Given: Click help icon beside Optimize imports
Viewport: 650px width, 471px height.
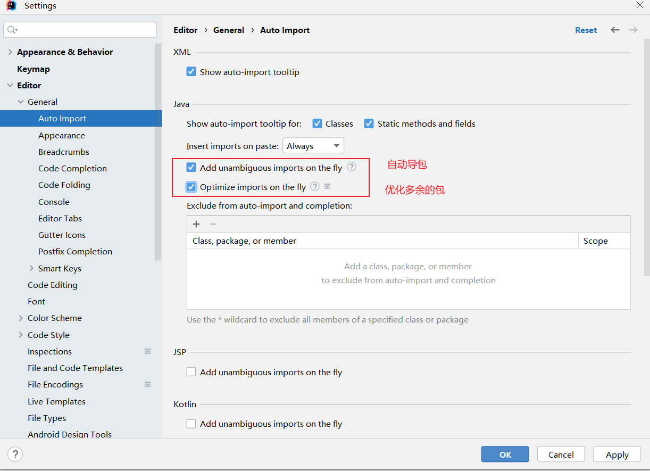Looking at the screenshot, I should coord(315,186).
